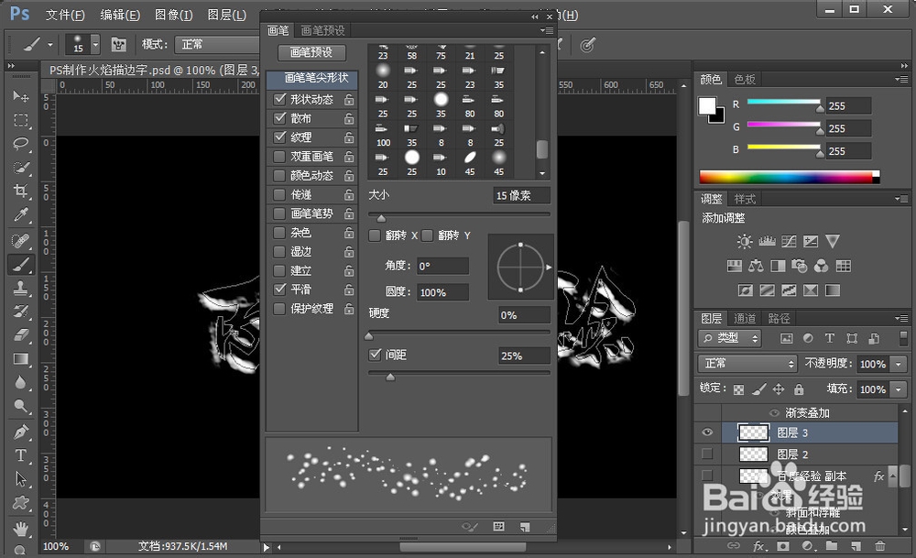916x558 pixels.
Task: Open the 图像(I) menu
Action: click(x=173, y=15)
